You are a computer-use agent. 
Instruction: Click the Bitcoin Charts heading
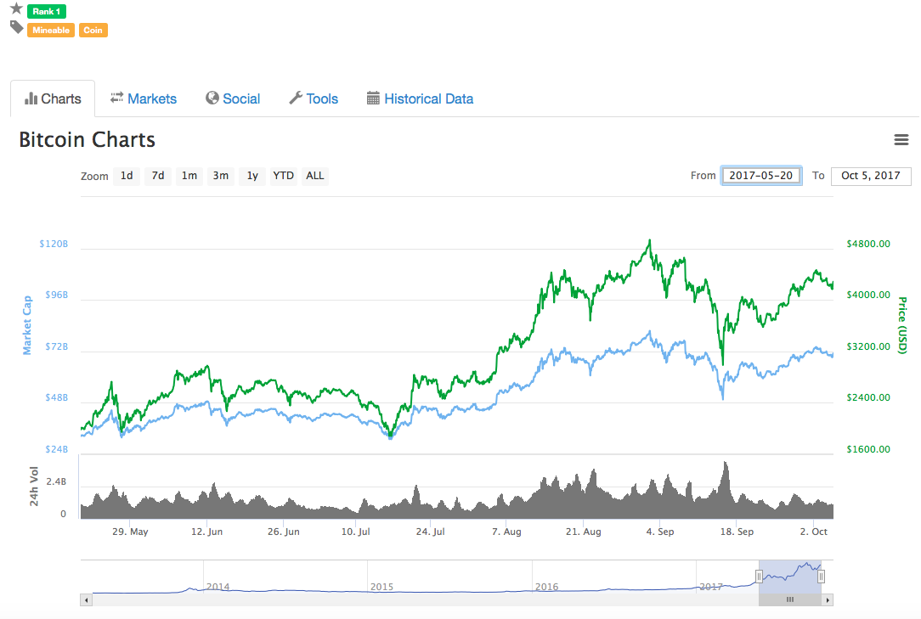[87, 140]
